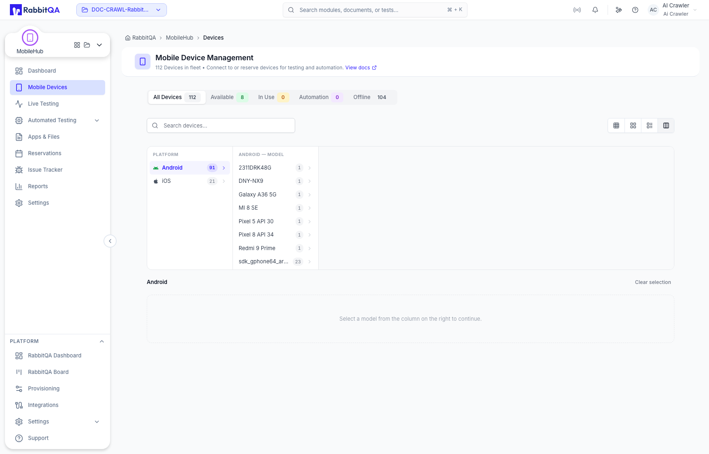Select model 2311DRK48G
709x454 pixels.
point(275,168)
